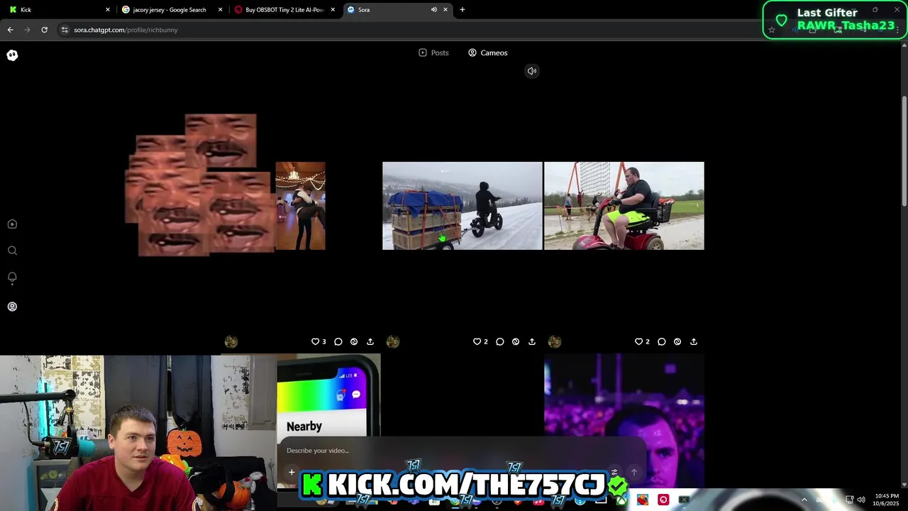Toggle the sound speaker icon below Cameos

coord(531,71)
